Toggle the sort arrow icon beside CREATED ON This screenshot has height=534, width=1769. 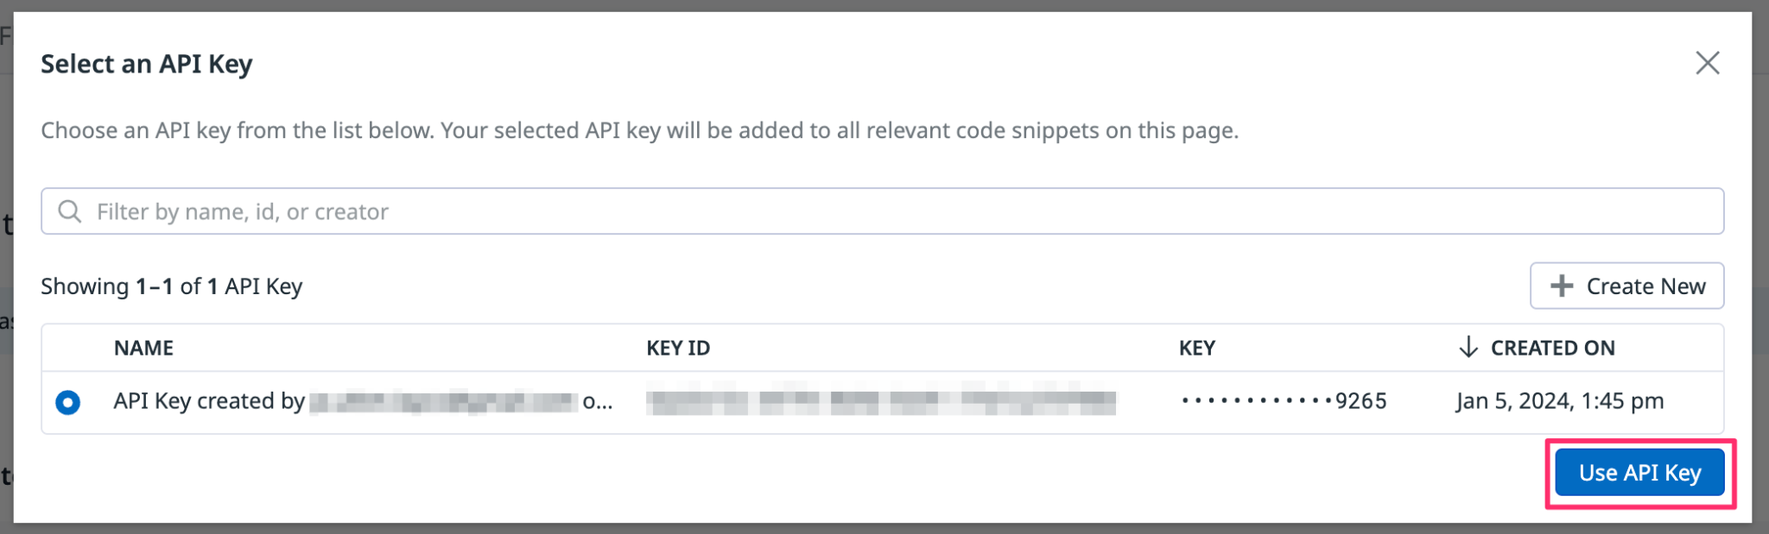[x=1468, y=347]
